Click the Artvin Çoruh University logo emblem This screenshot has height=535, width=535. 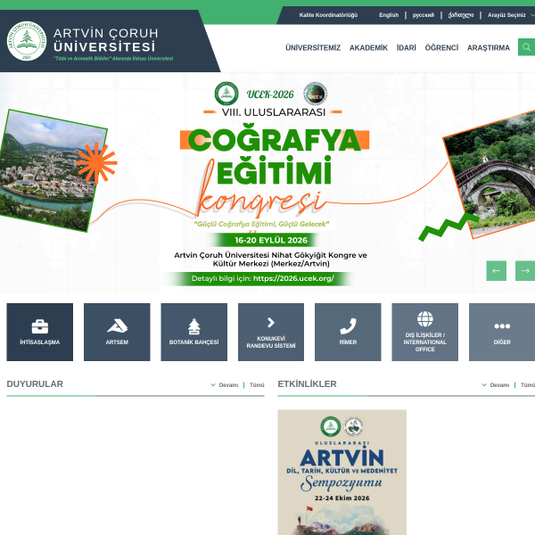tap(27, 41)
